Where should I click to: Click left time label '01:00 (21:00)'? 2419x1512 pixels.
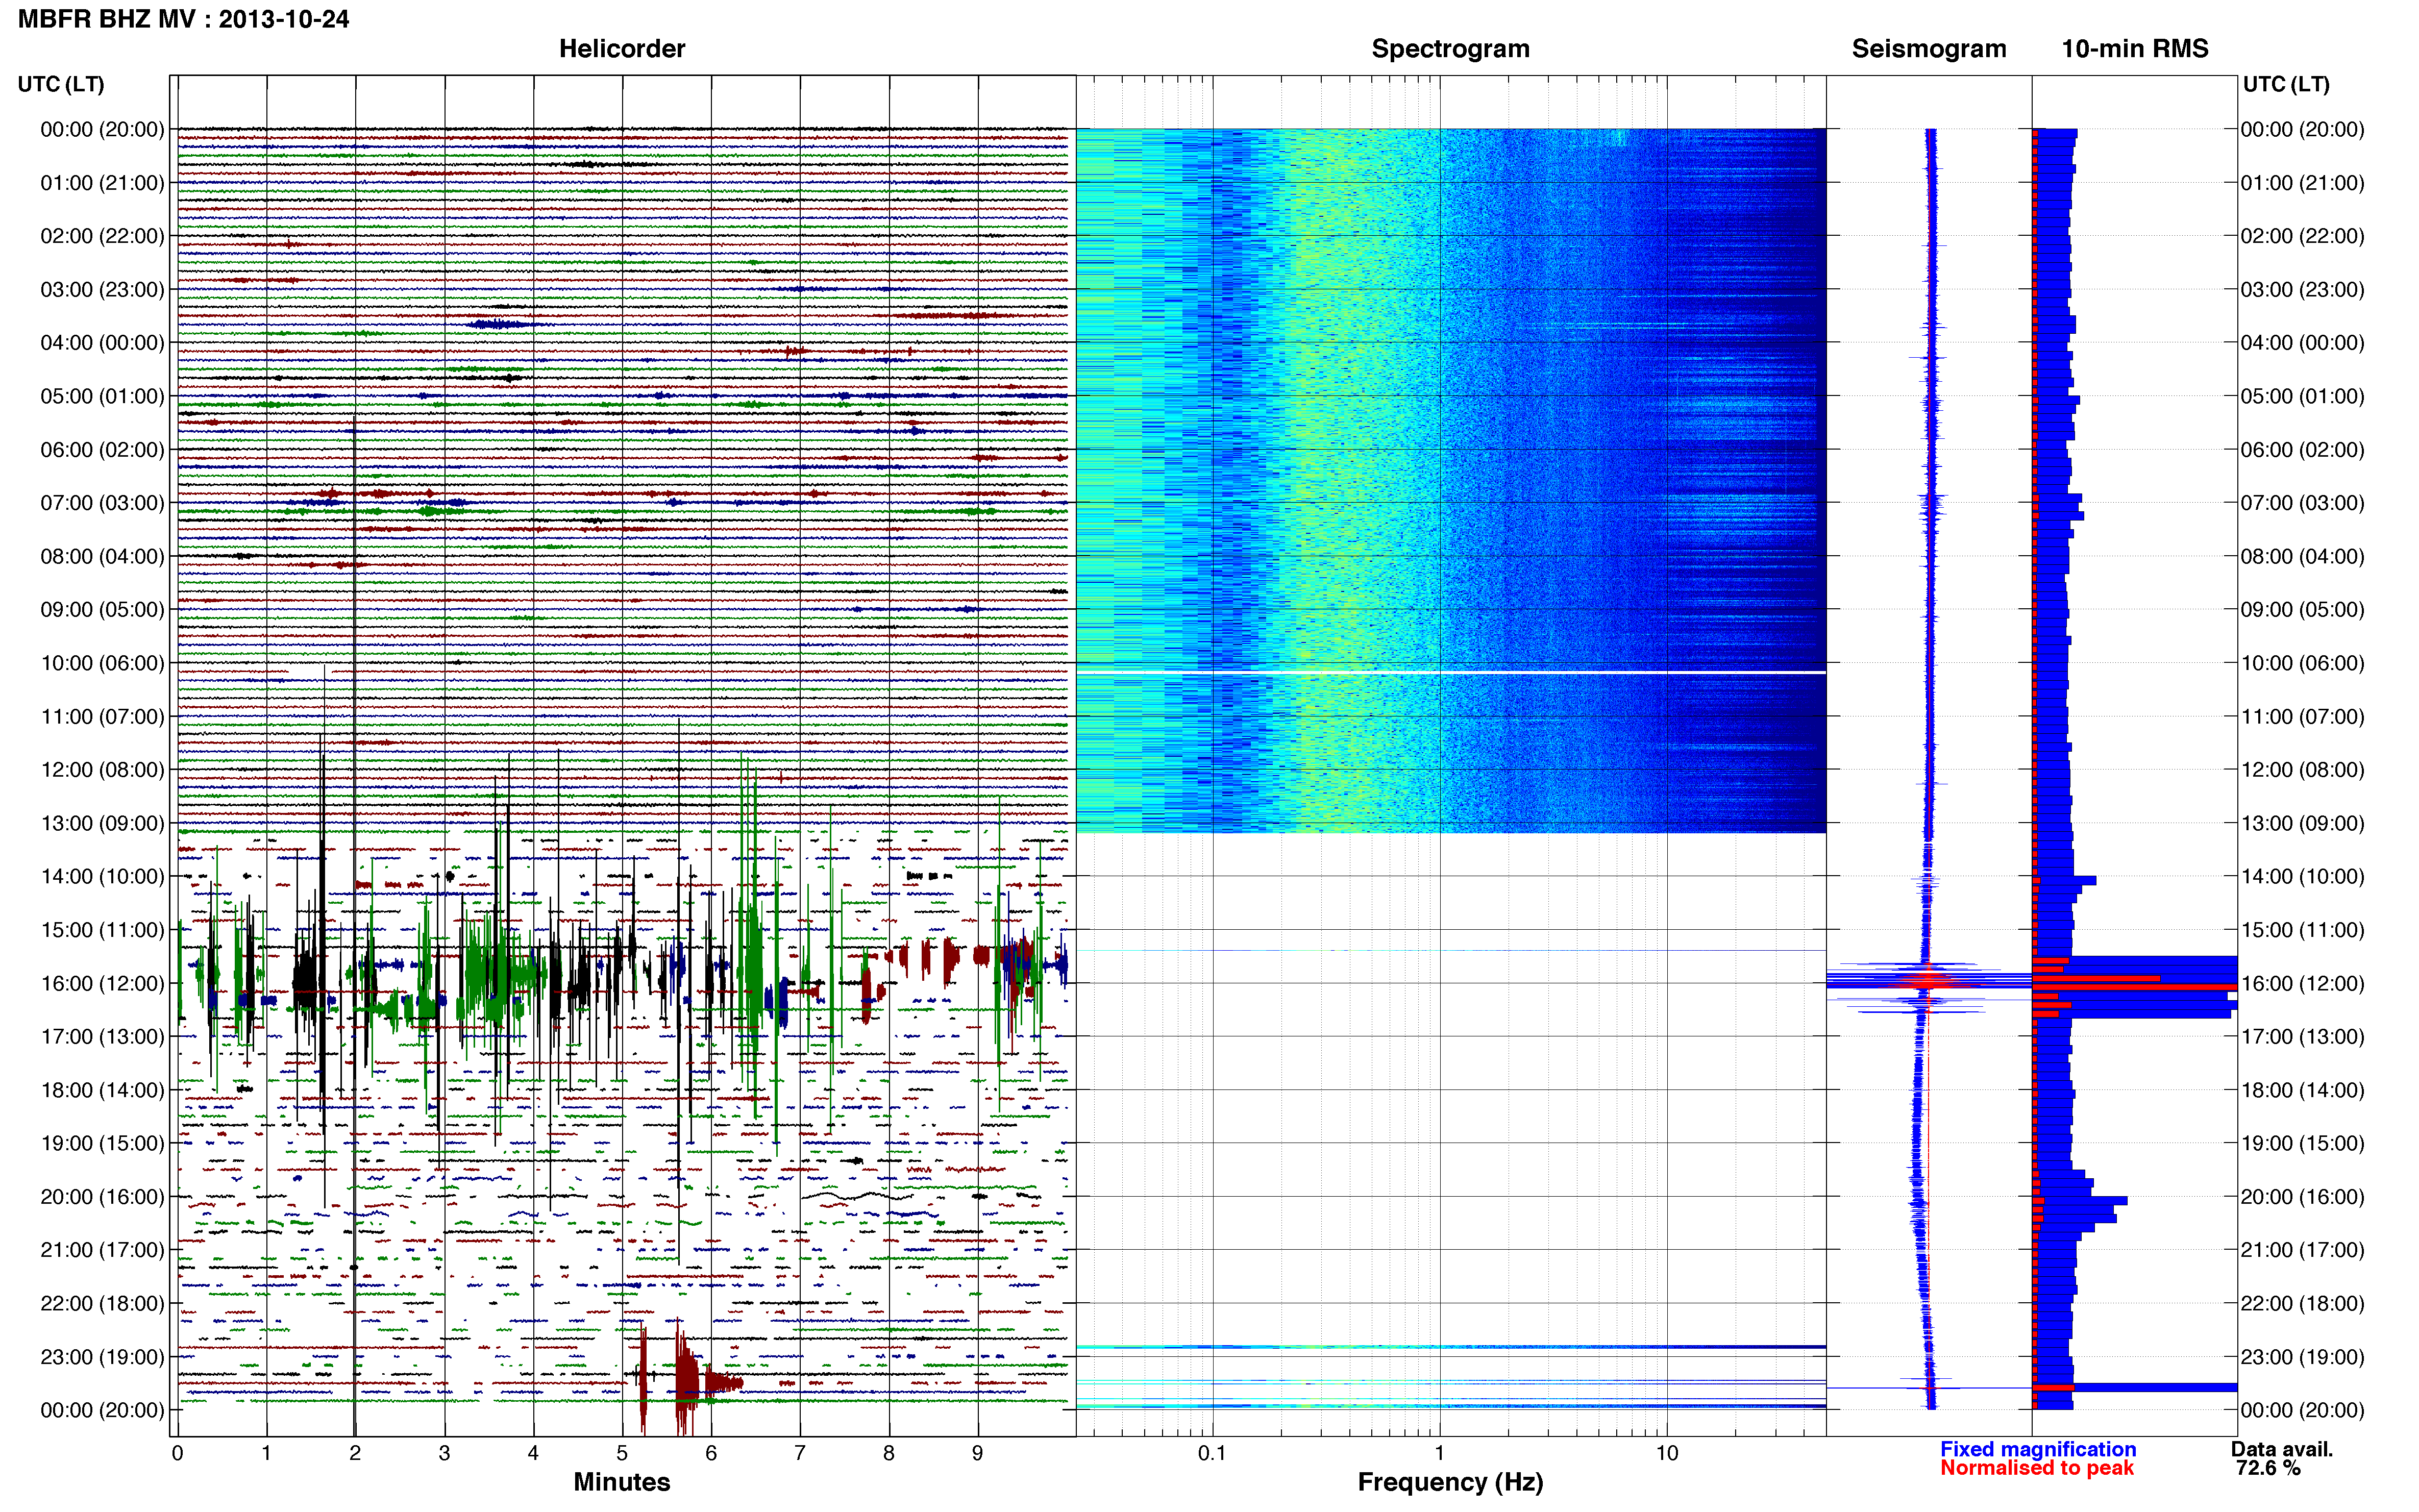click(102, 183)
